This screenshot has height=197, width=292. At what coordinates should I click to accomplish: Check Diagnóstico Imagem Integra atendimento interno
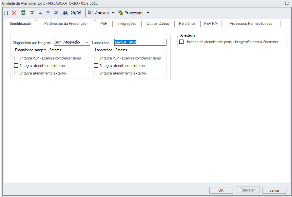point(16,66)
